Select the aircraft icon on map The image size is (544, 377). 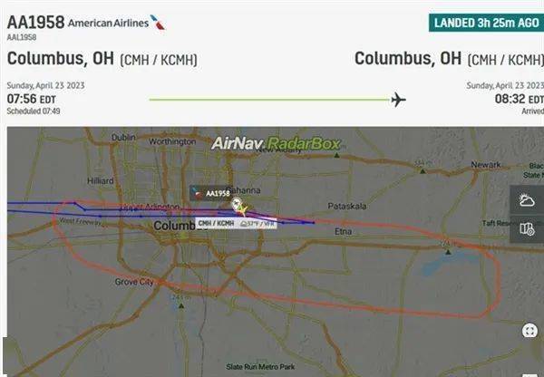click(239, 207)
